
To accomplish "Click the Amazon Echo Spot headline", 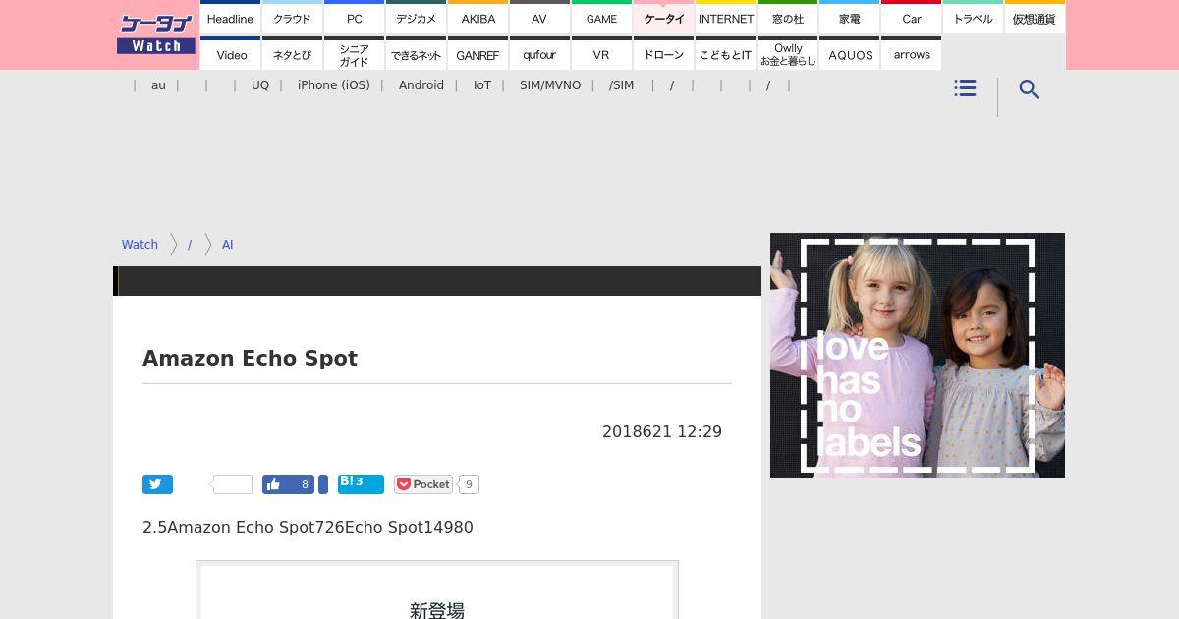I will pos(250,359).
